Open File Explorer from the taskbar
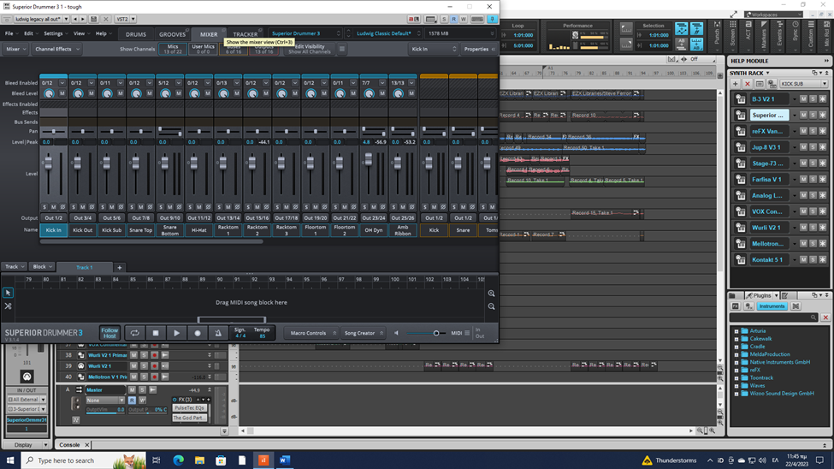 (x=199, y=460)
